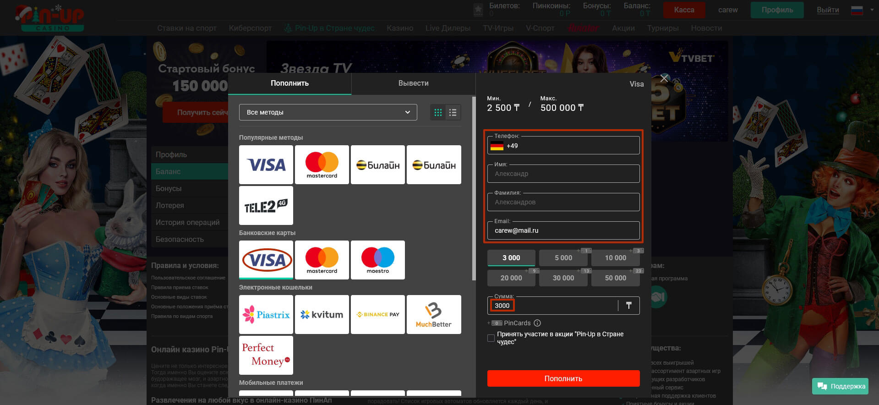Screen dimensions: 879x405
Task: Choose Binance Pay payment method
Action: point(377,314)
